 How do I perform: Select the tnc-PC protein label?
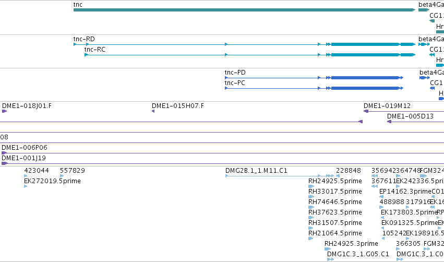235,83
